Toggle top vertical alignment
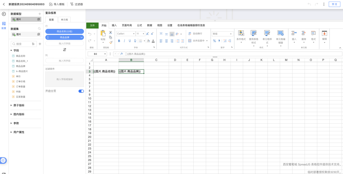 (161, 34)
